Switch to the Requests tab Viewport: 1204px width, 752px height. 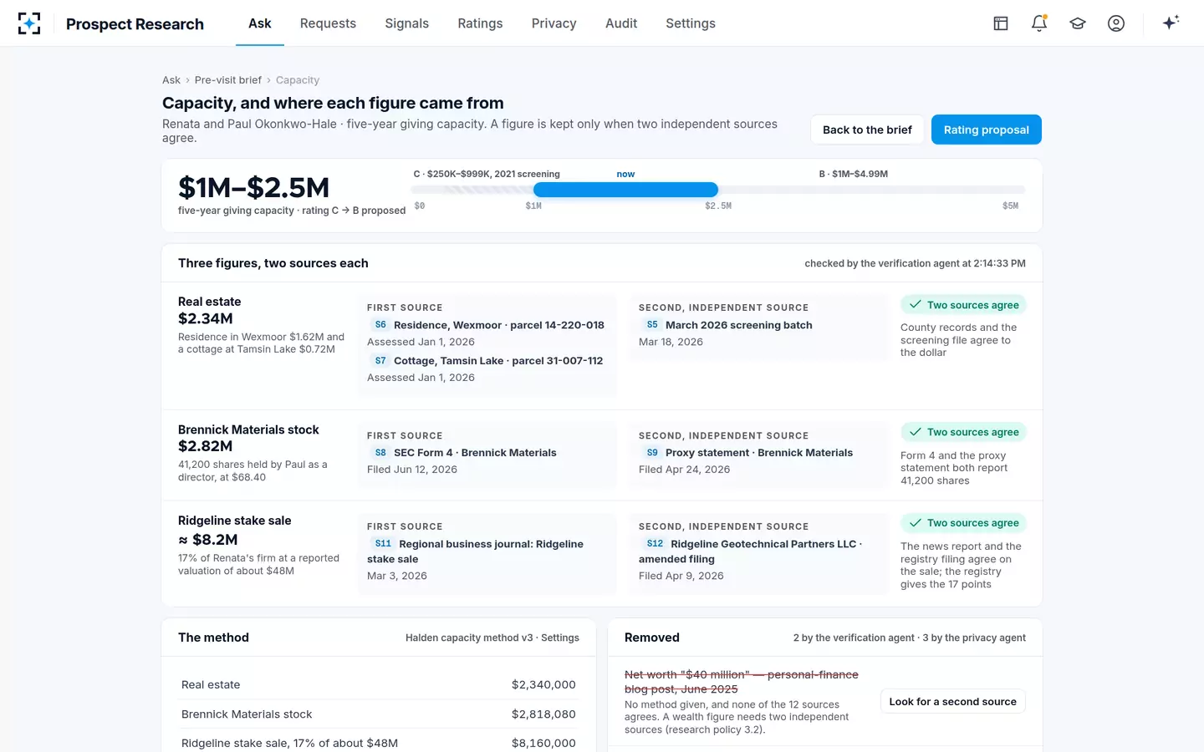[x=328, y=23]
